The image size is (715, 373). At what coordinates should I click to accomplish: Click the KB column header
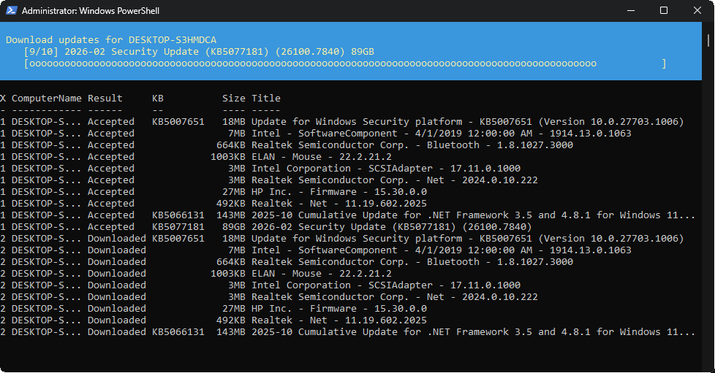[x=158, y=98]
